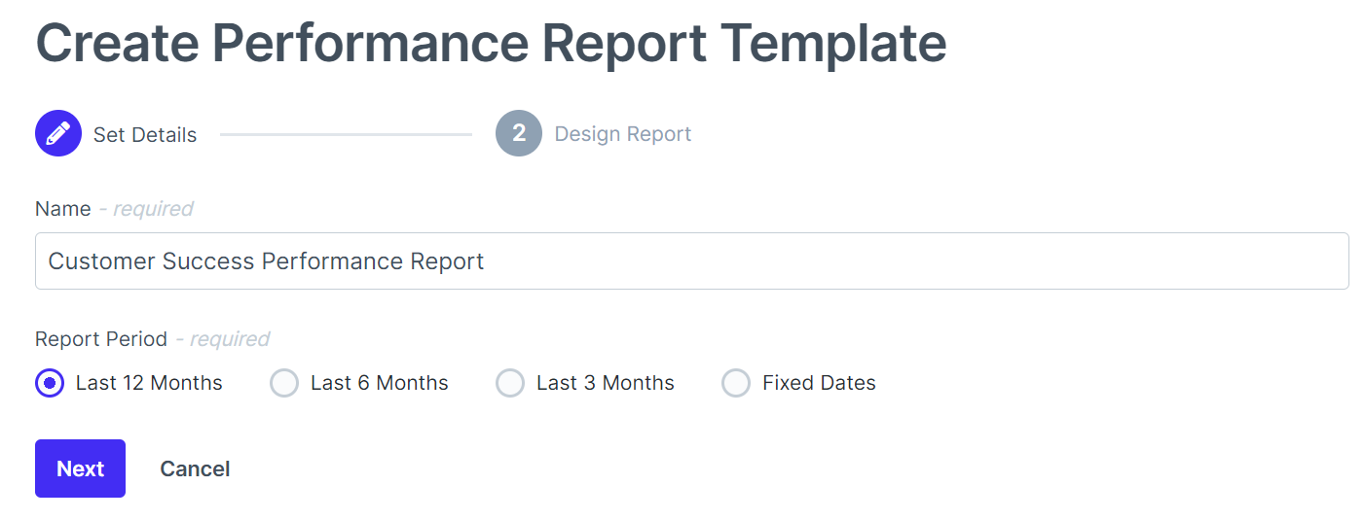Viewport: 1365px width, 520px height.
Task: Switch to the Design Report step label
Action: [622, 134]
